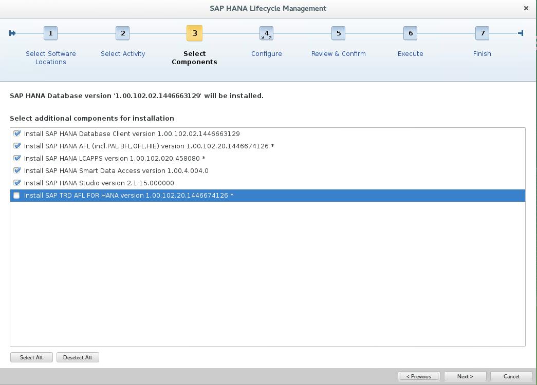The image size is (537, 385).
Task: Click the highlighted step 3 icon
Action: pos(194,33)
